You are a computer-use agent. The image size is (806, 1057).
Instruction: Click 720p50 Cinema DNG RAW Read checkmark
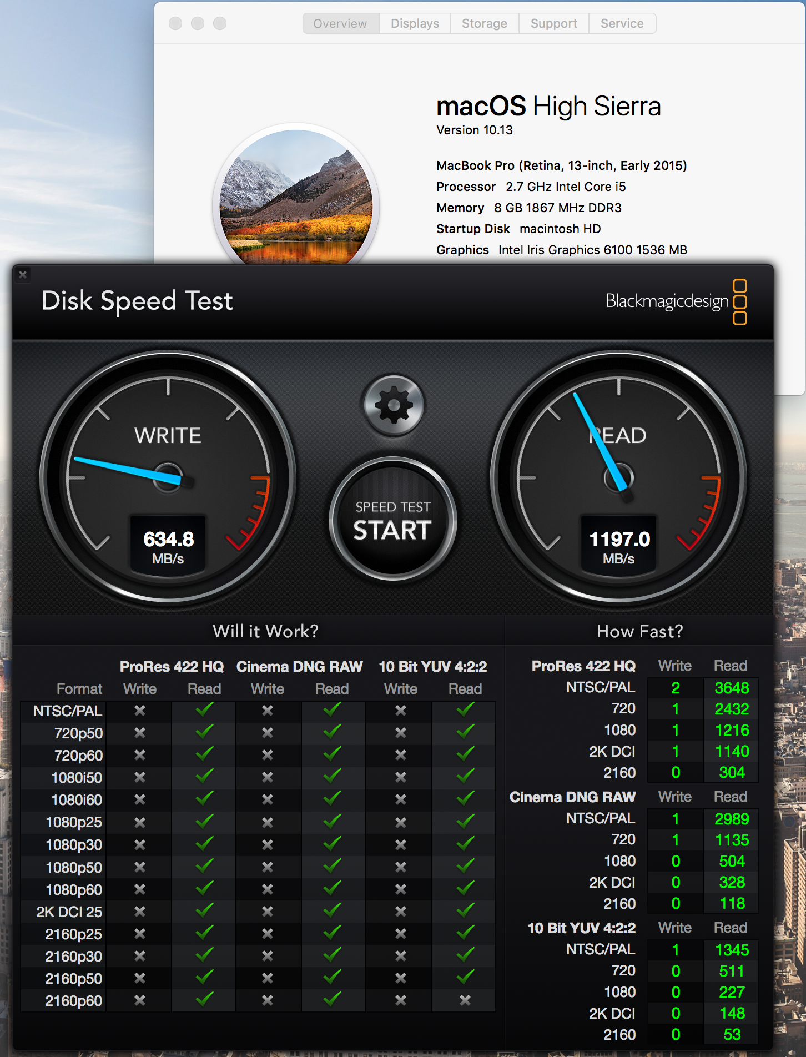coord(332,732)
